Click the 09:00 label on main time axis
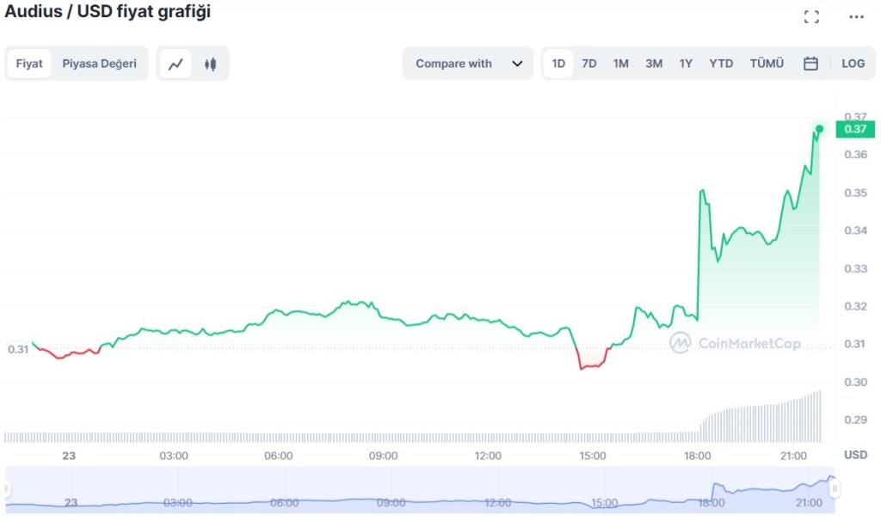 tap(383, 456)
